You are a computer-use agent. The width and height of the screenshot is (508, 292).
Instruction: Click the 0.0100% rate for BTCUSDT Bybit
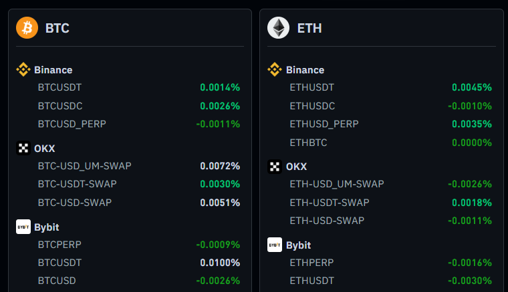(220, 263)
